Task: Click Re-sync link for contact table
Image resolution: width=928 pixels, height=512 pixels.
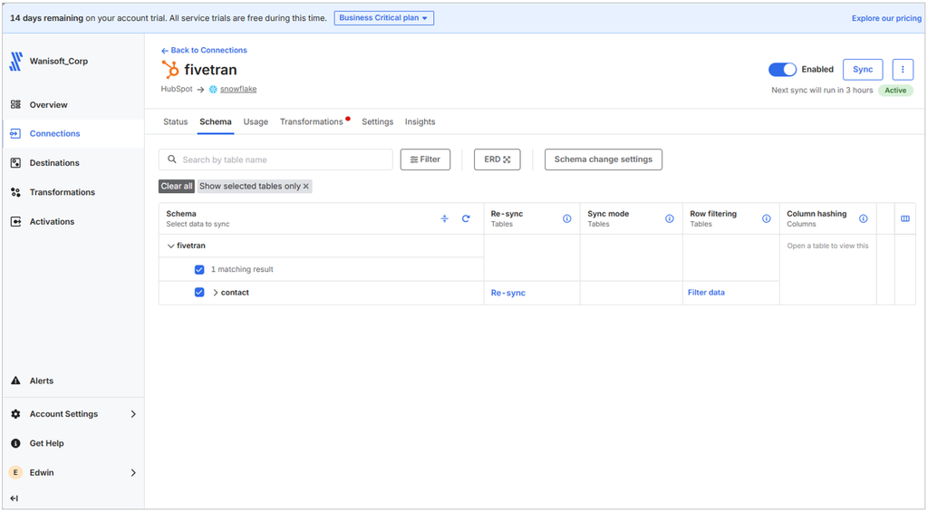Action: (x=507, y=293)
